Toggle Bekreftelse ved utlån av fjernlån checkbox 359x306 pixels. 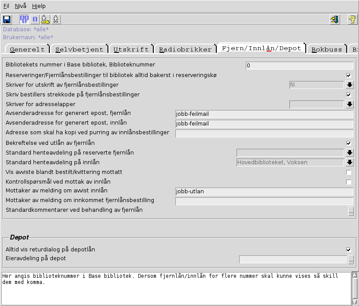point(348,143)
